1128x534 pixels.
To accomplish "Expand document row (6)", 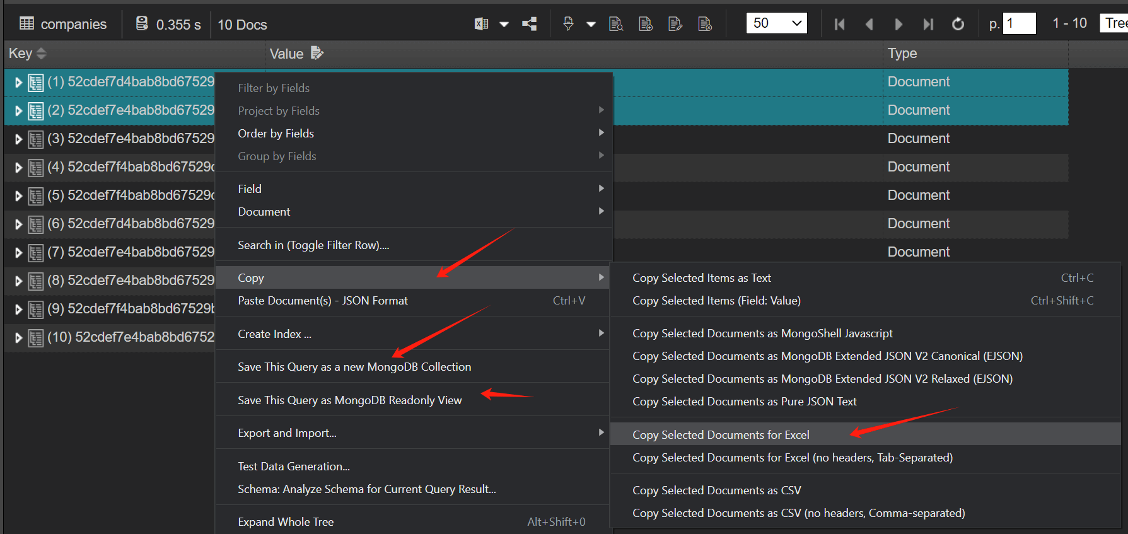I will (18, 224).
